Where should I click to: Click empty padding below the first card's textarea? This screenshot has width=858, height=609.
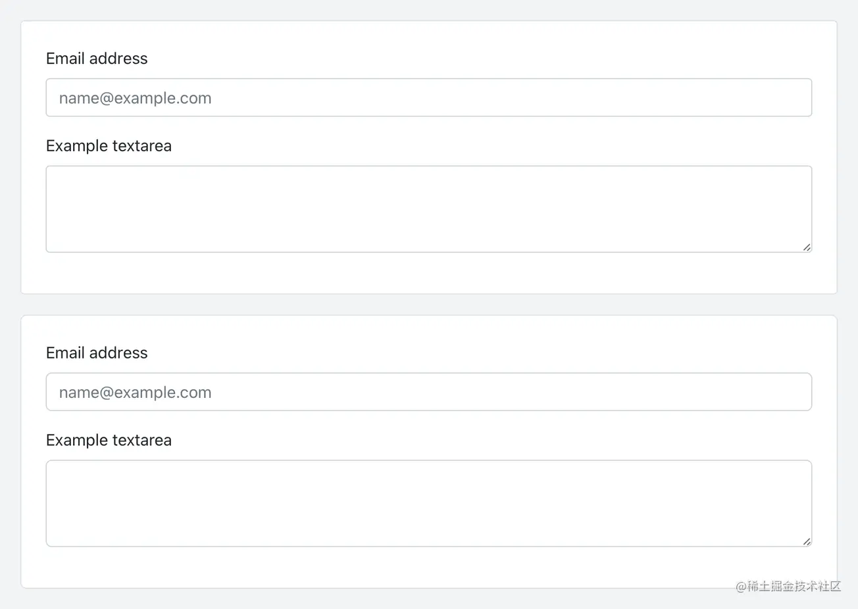click(428, 273)
